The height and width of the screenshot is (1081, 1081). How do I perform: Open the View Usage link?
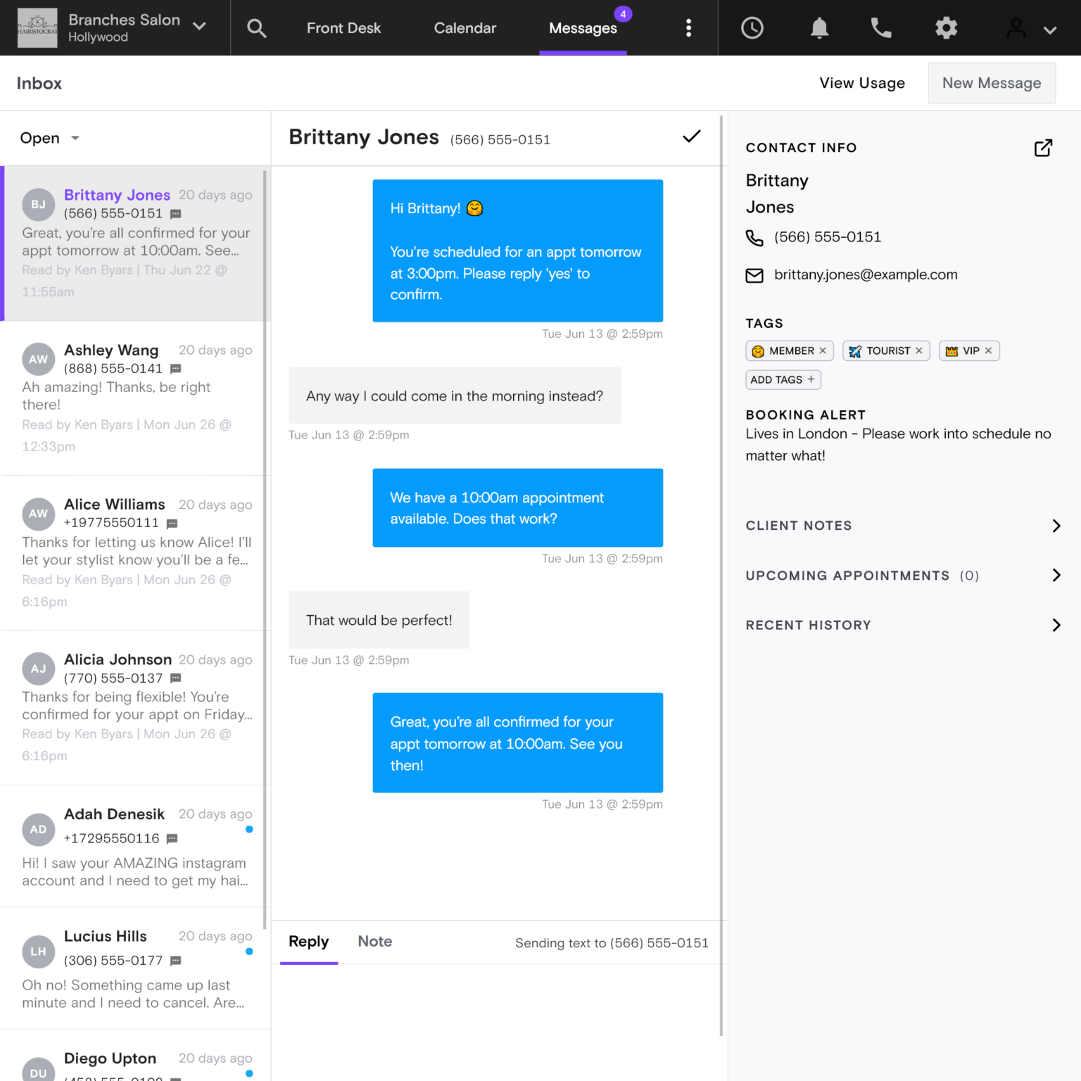(x=861, y=83)
